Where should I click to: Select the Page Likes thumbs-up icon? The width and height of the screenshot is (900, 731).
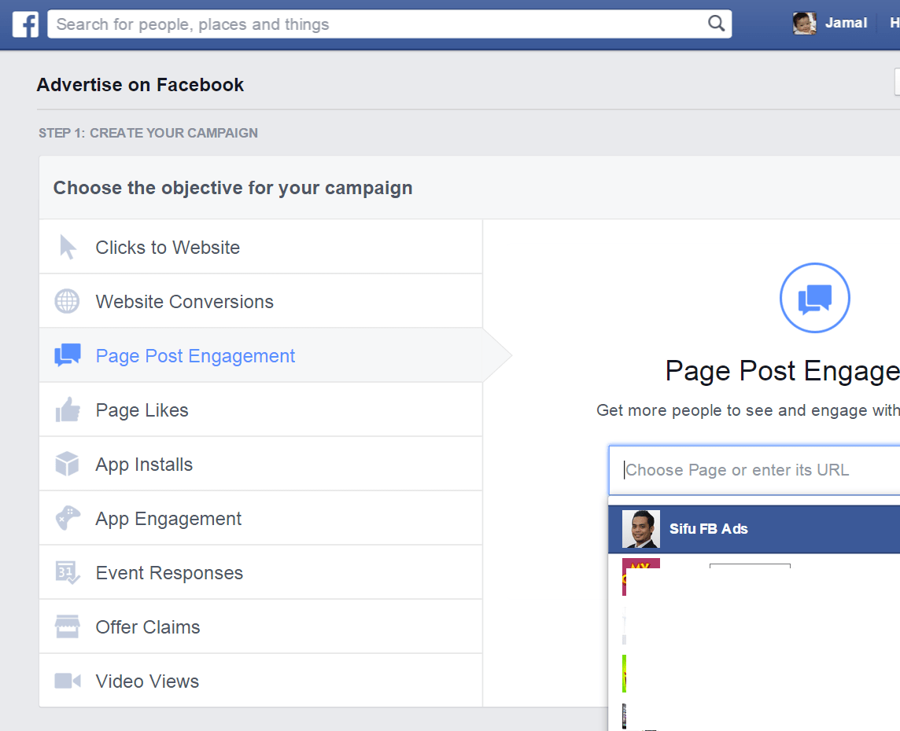coord(68,410)
